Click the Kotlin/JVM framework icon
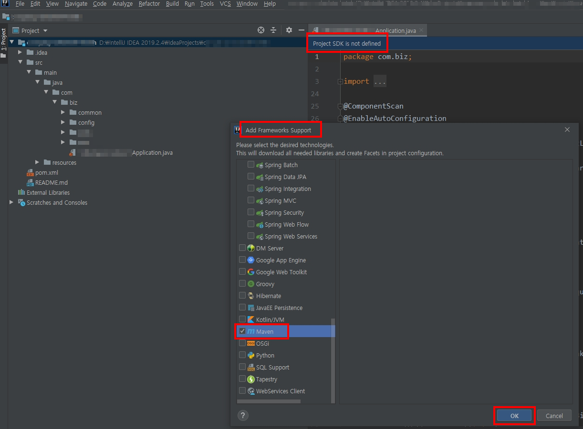583x429 pixels. click(x=251, y=319)
